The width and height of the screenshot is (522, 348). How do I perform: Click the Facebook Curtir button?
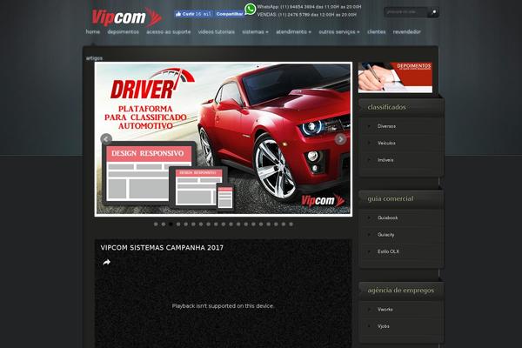click(x=193, y=14)
